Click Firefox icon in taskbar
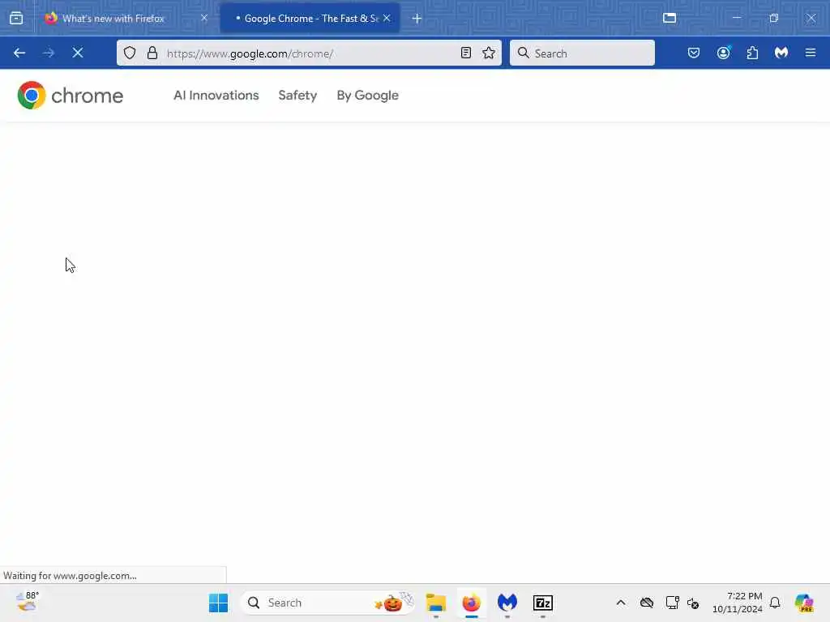830x622 pixels. [x=471, y=603]
